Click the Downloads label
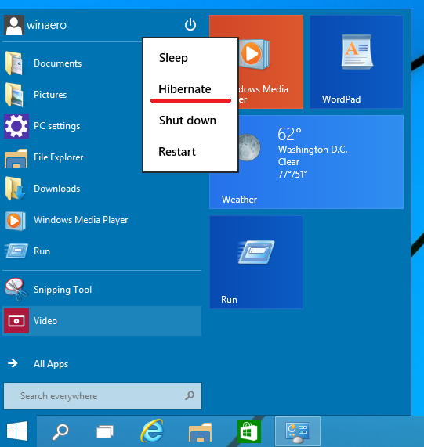The height and width of the screenshot is (447, 424). click(x=56, y=189)
